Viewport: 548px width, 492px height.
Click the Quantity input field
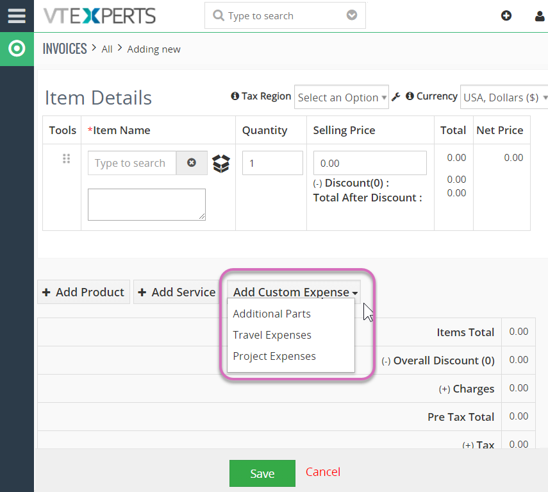tap(272, 163)
